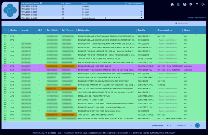Open the Lignes par page dropdown

pos(169,126)
